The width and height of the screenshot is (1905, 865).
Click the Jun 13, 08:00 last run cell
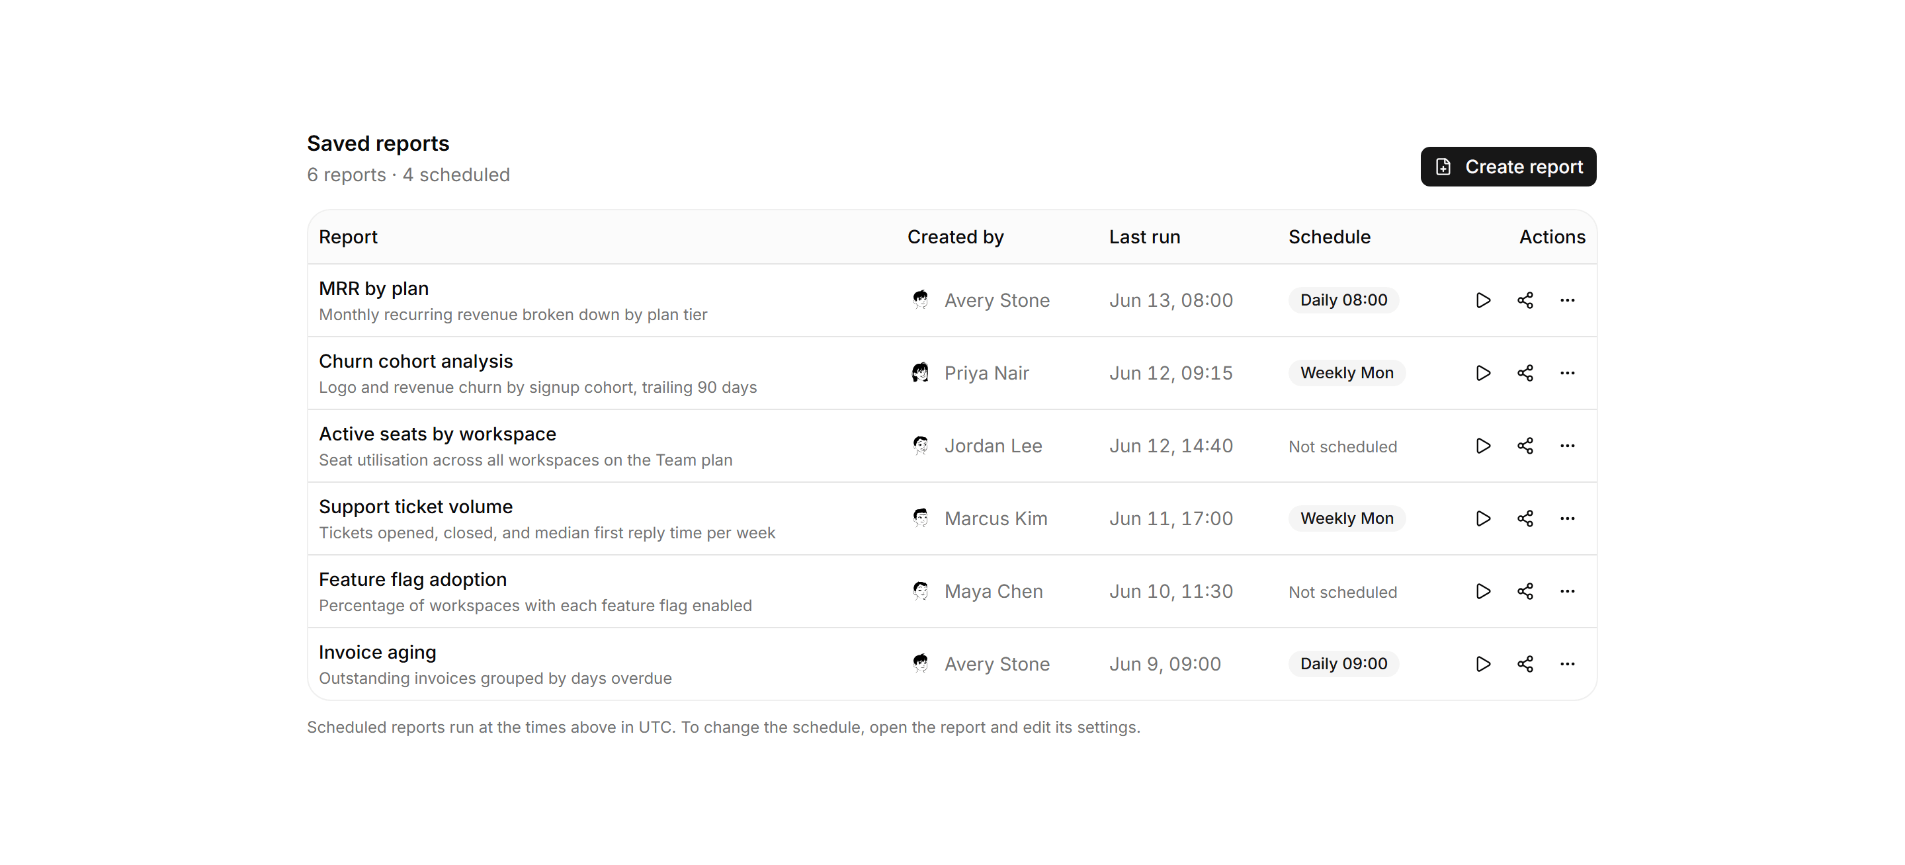(x=1171, y=300)
